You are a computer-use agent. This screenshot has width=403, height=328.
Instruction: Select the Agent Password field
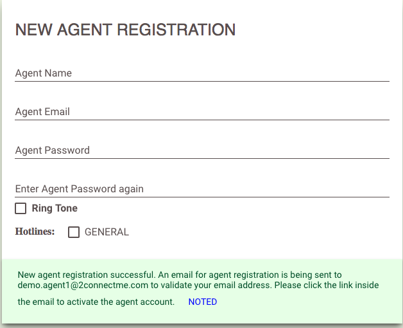(x=202, y=150)
